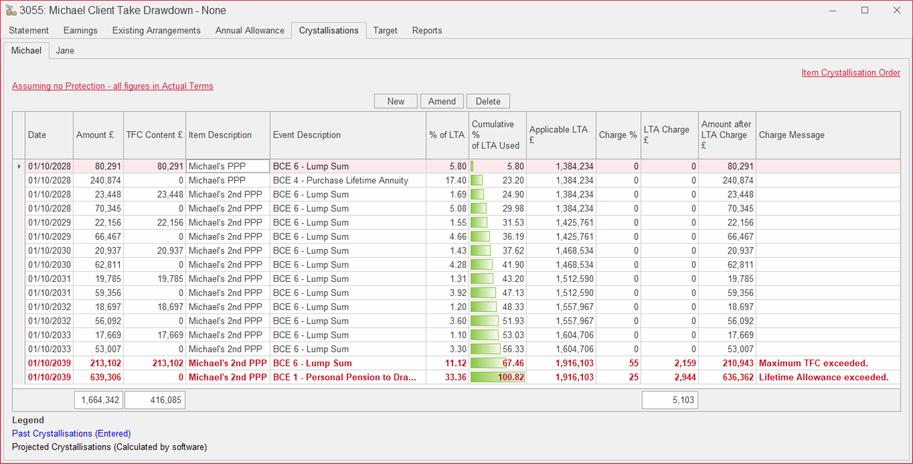Switch to the Annual Allowance tab
Viewport: 913px width, 464px height.
point(250,30)
